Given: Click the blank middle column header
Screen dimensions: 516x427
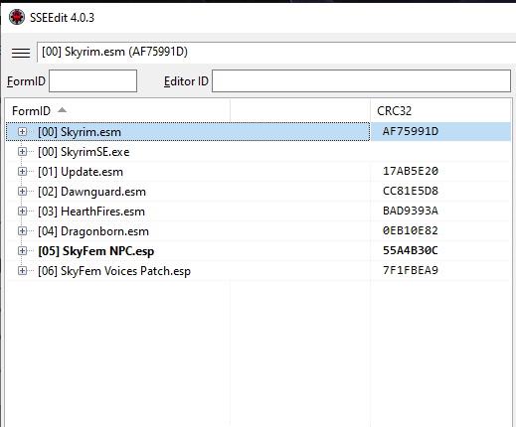Looking at the screenshot, I should click(x=300, y=111).
